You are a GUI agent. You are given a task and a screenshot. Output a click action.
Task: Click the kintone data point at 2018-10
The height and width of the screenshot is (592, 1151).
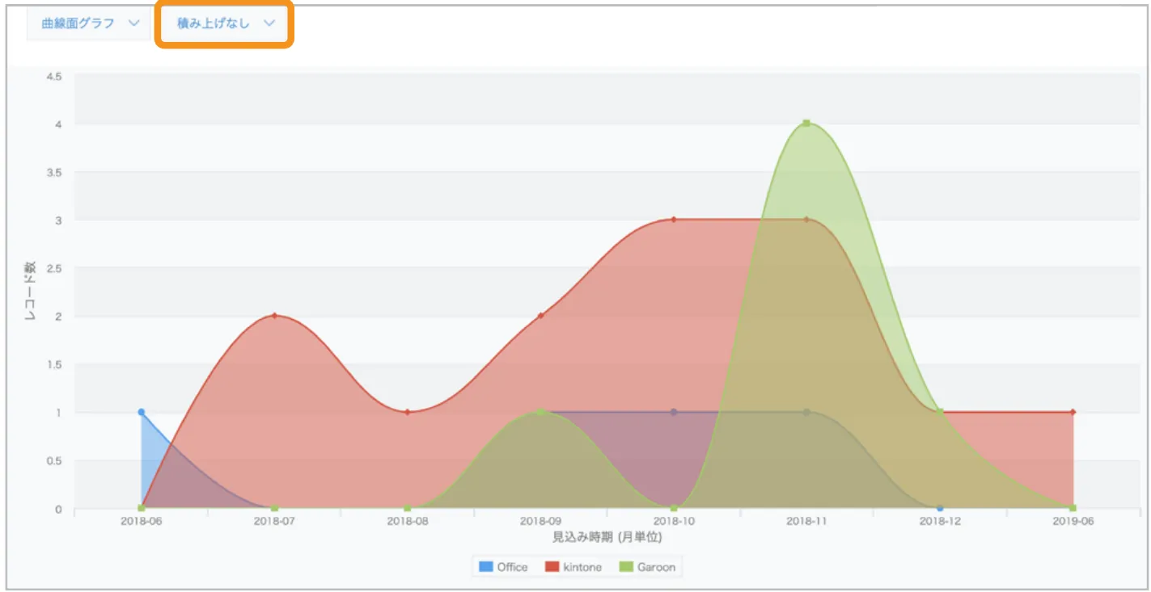click(x=674, y=219)
